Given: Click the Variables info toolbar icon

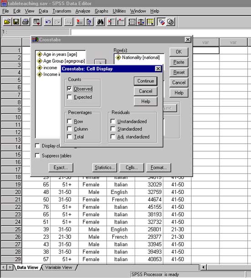Looking at the screenshot, I should [89, 22].
